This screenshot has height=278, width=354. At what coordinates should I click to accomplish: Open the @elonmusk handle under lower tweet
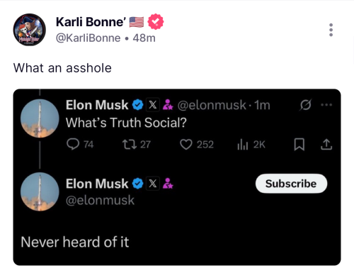point(100,201)
